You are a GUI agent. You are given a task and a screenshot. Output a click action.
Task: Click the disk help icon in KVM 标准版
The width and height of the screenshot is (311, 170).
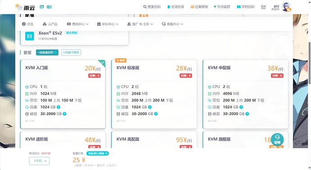click(x=156, y=114)
